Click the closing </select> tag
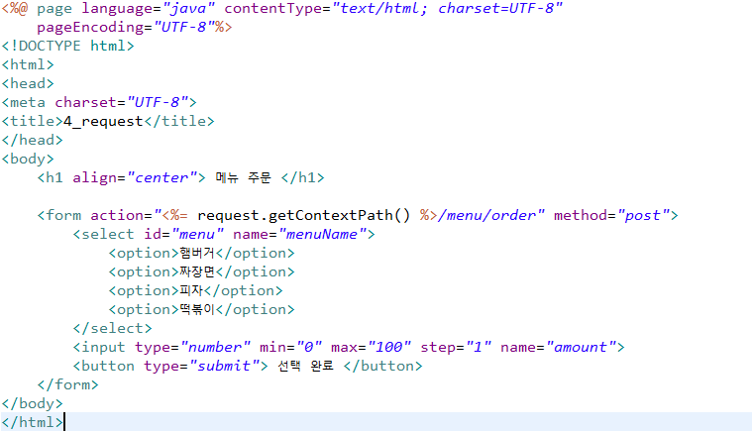 [112, 329]
